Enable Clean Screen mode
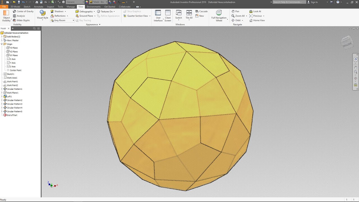This screenshot has height=202, width=359. 168,16
